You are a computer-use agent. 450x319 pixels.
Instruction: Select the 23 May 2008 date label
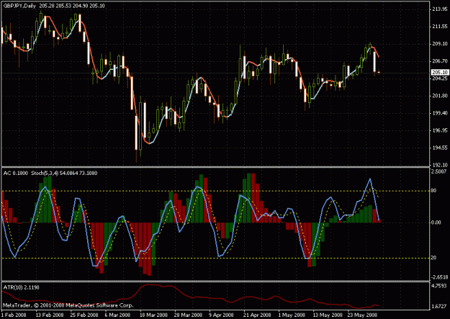click(362, 315)
